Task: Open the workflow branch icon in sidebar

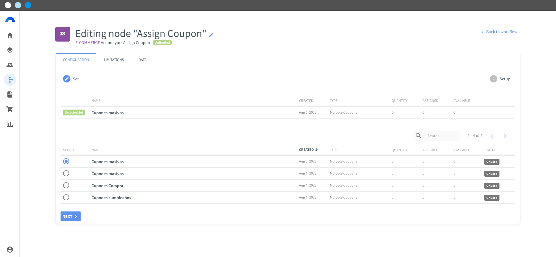Action: pos(10,80)
